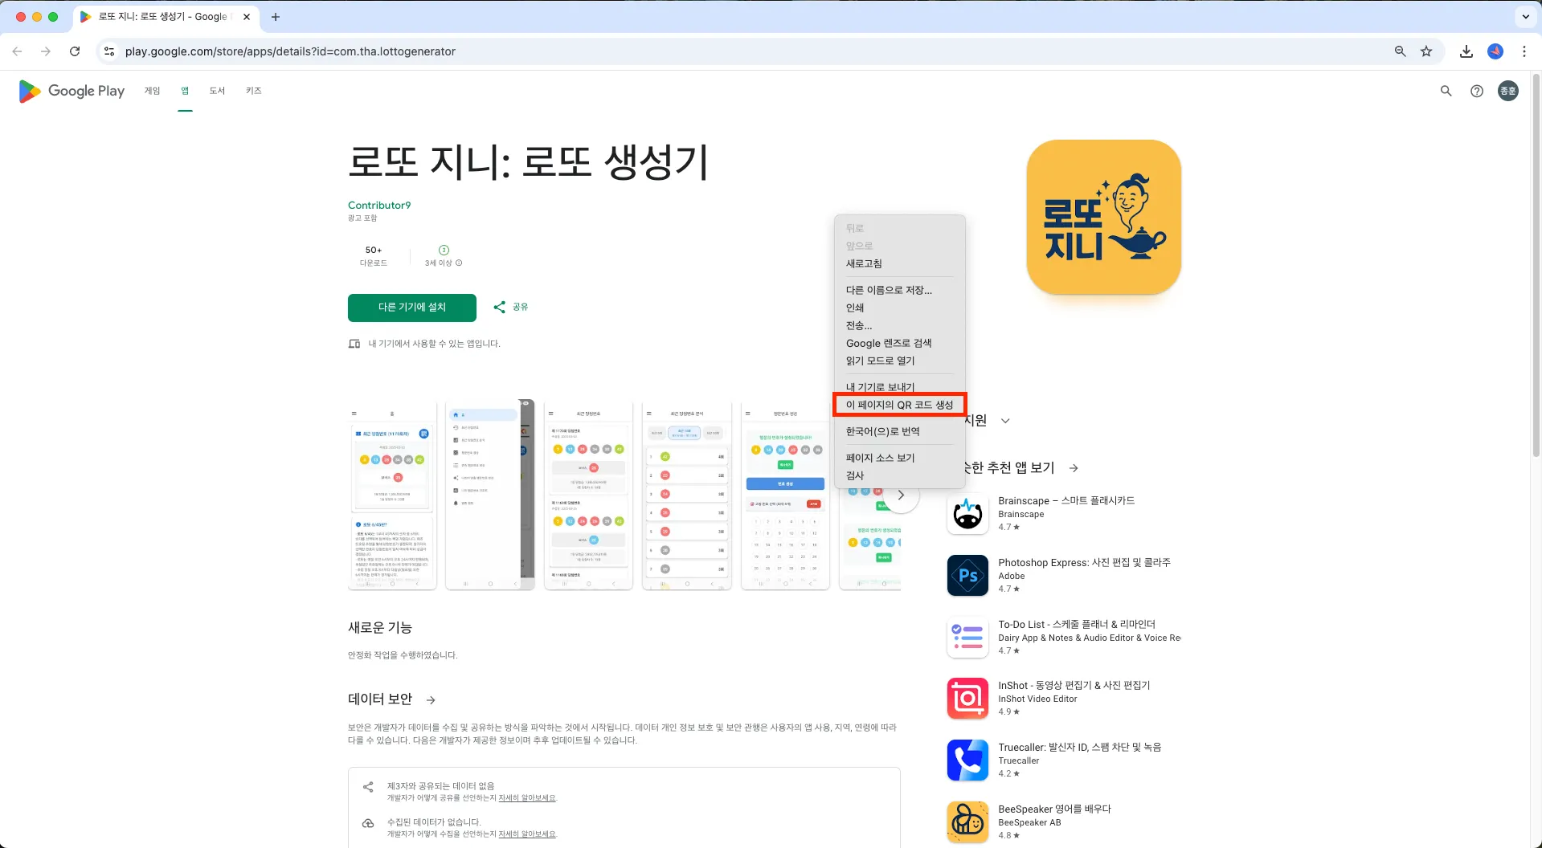The image size is (1542, 848).
Task: Open InShot - 동영상 편집기 title link
Action: point(1074,685)
